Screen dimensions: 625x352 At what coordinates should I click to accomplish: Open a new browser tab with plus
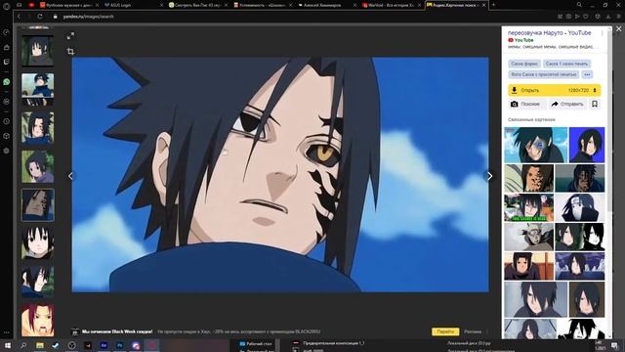click(493, 5)
